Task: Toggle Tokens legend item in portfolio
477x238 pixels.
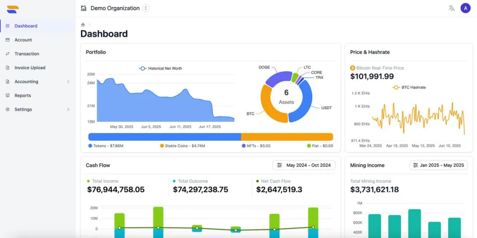Action: pyautogui.click(x=106, y=146)
